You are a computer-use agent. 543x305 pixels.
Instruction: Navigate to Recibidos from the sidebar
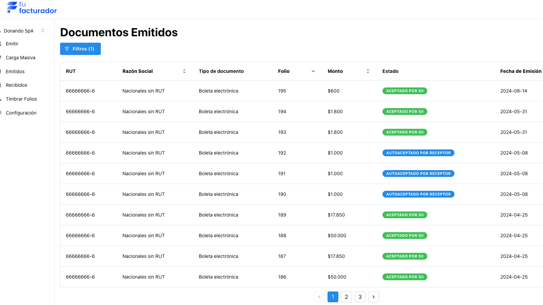point(16,85)
